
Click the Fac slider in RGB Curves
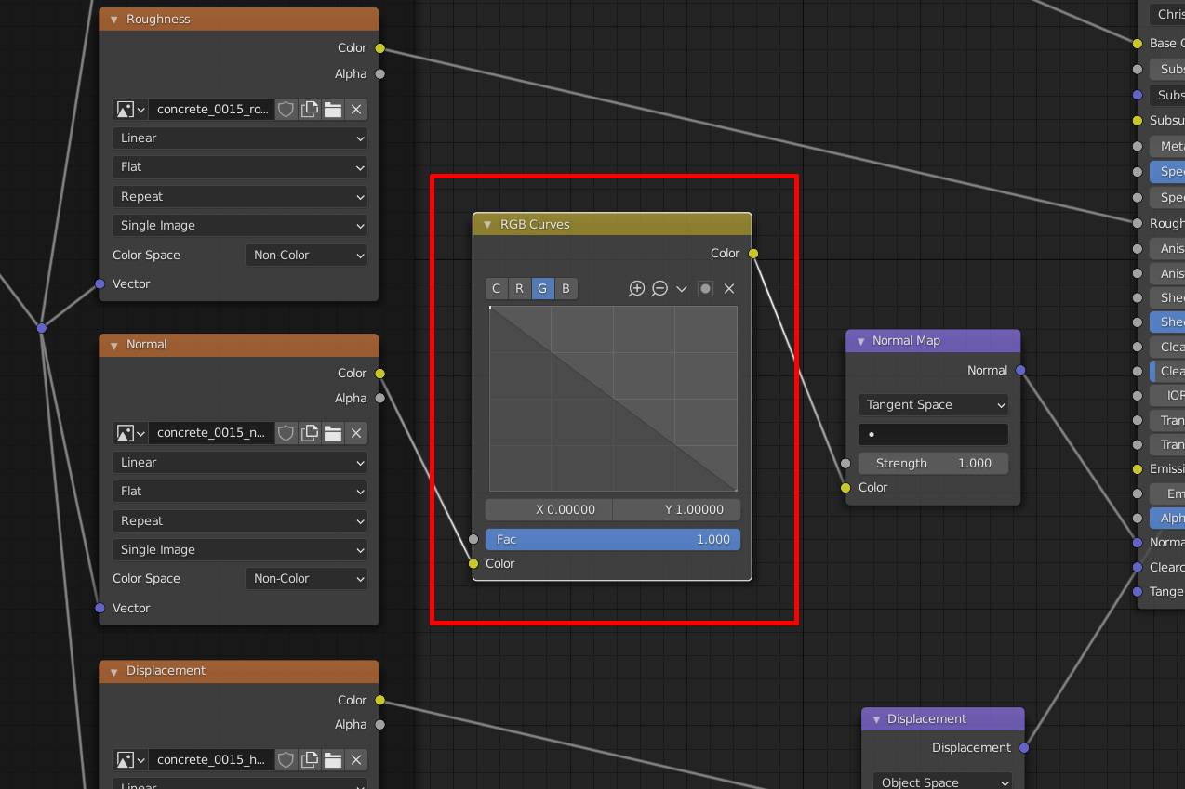(613, 540)
